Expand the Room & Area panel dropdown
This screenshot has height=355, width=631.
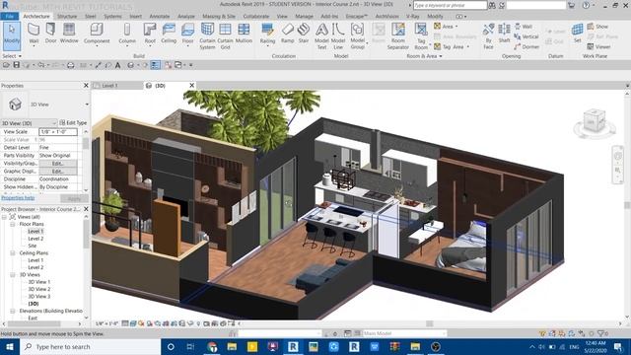(424, 56)
